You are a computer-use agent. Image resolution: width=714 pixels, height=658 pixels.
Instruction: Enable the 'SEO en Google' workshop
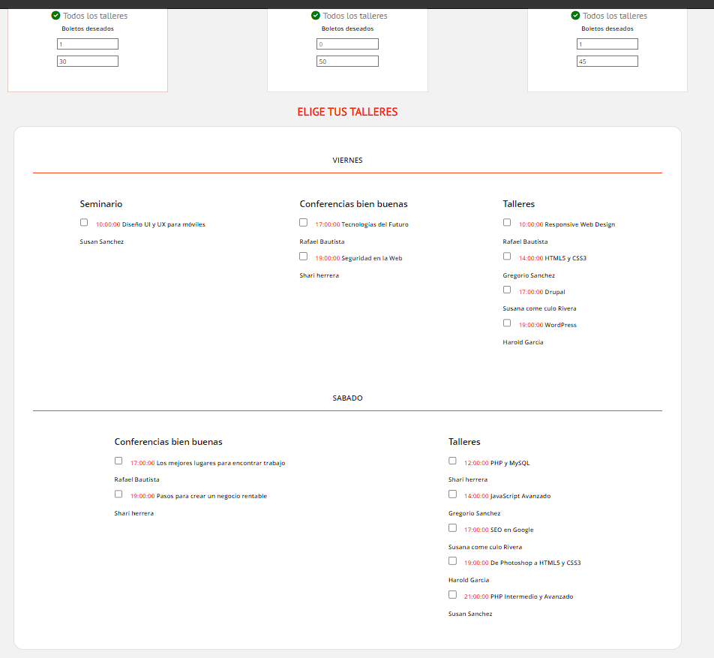pyautogui.click(x=452, y=527)
